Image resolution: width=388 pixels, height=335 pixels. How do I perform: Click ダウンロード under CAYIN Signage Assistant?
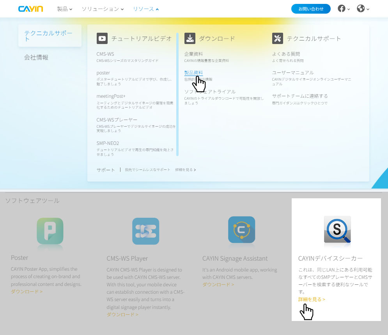[218, 285]
